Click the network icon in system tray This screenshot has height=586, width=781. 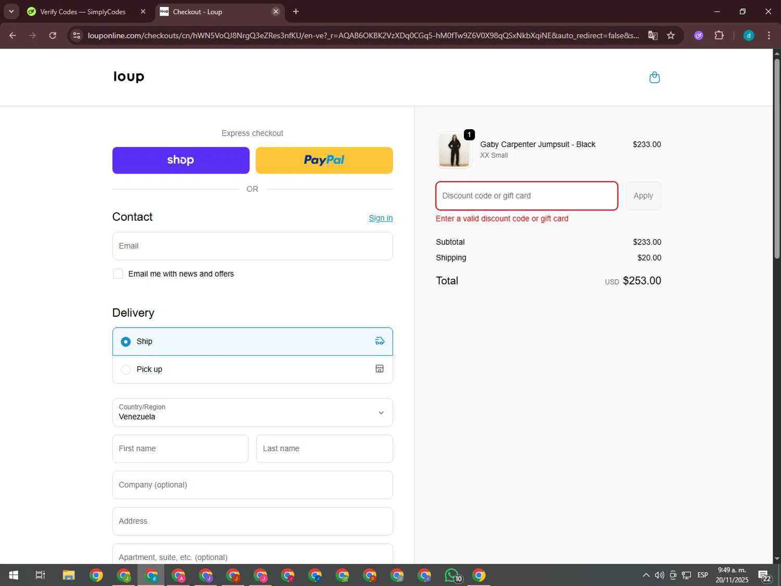(687, 575)
